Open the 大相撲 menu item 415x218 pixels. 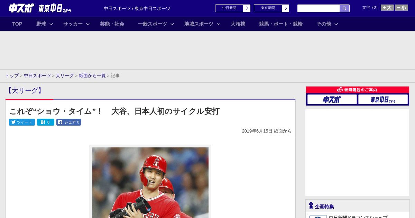pos(238,24)
